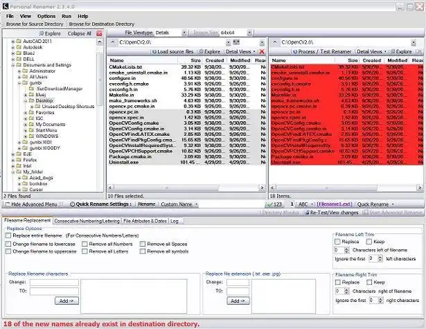This screenshot has height=329, width=426.
Task: Click Add button under file extension
Action: [238, 301]
